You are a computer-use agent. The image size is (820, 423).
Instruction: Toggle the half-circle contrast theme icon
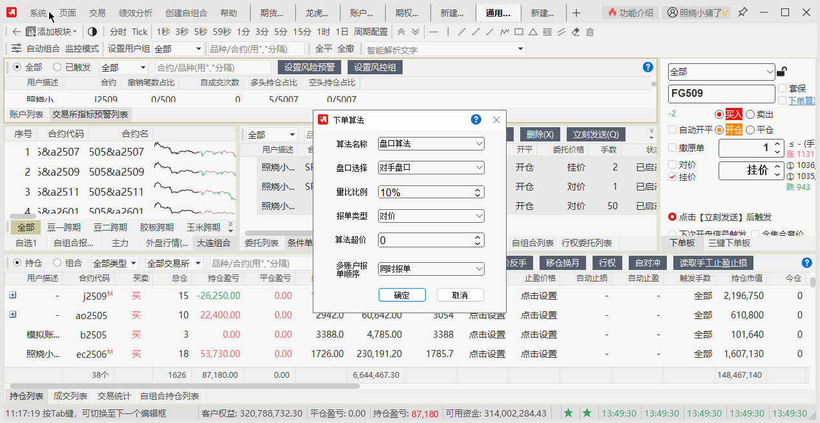(x=92, y=32)
